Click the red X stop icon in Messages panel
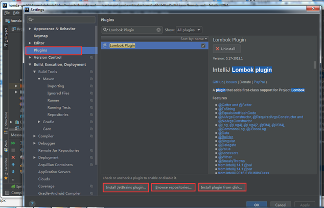 pyautogui.click(x=13, y=157)
